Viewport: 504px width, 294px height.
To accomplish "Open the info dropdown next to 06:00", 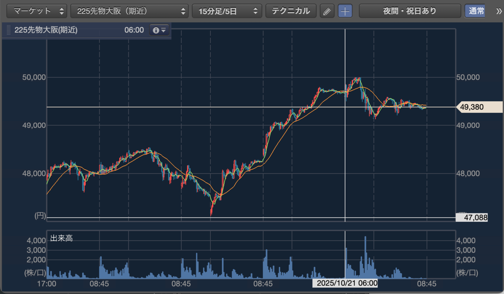I will pos(159,30).
